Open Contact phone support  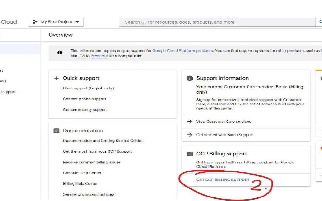click(84, 99)
